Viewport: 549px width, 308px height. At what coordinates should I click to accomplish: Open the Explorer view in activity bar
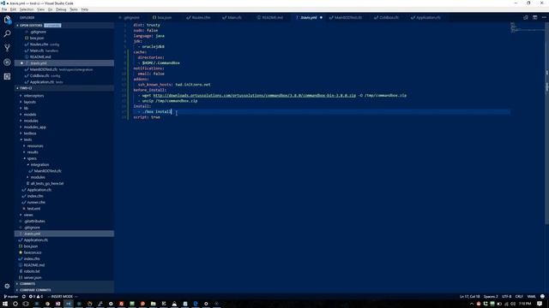7,20
